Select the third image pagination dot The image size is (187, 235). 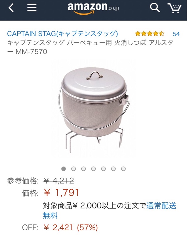pyautogui.click(x=84, y=169)
